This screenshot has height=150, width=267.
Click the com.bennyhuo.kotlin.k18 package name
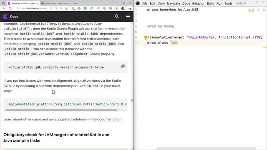[x=175, y=10]
